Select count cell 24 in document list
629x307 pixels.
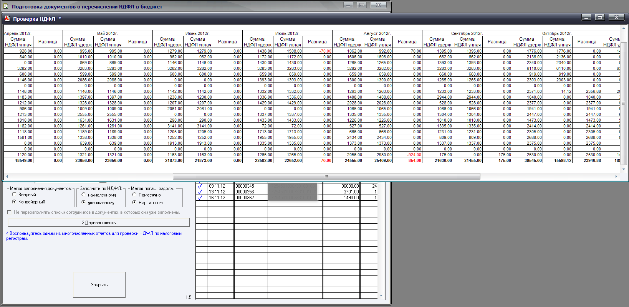369,186
